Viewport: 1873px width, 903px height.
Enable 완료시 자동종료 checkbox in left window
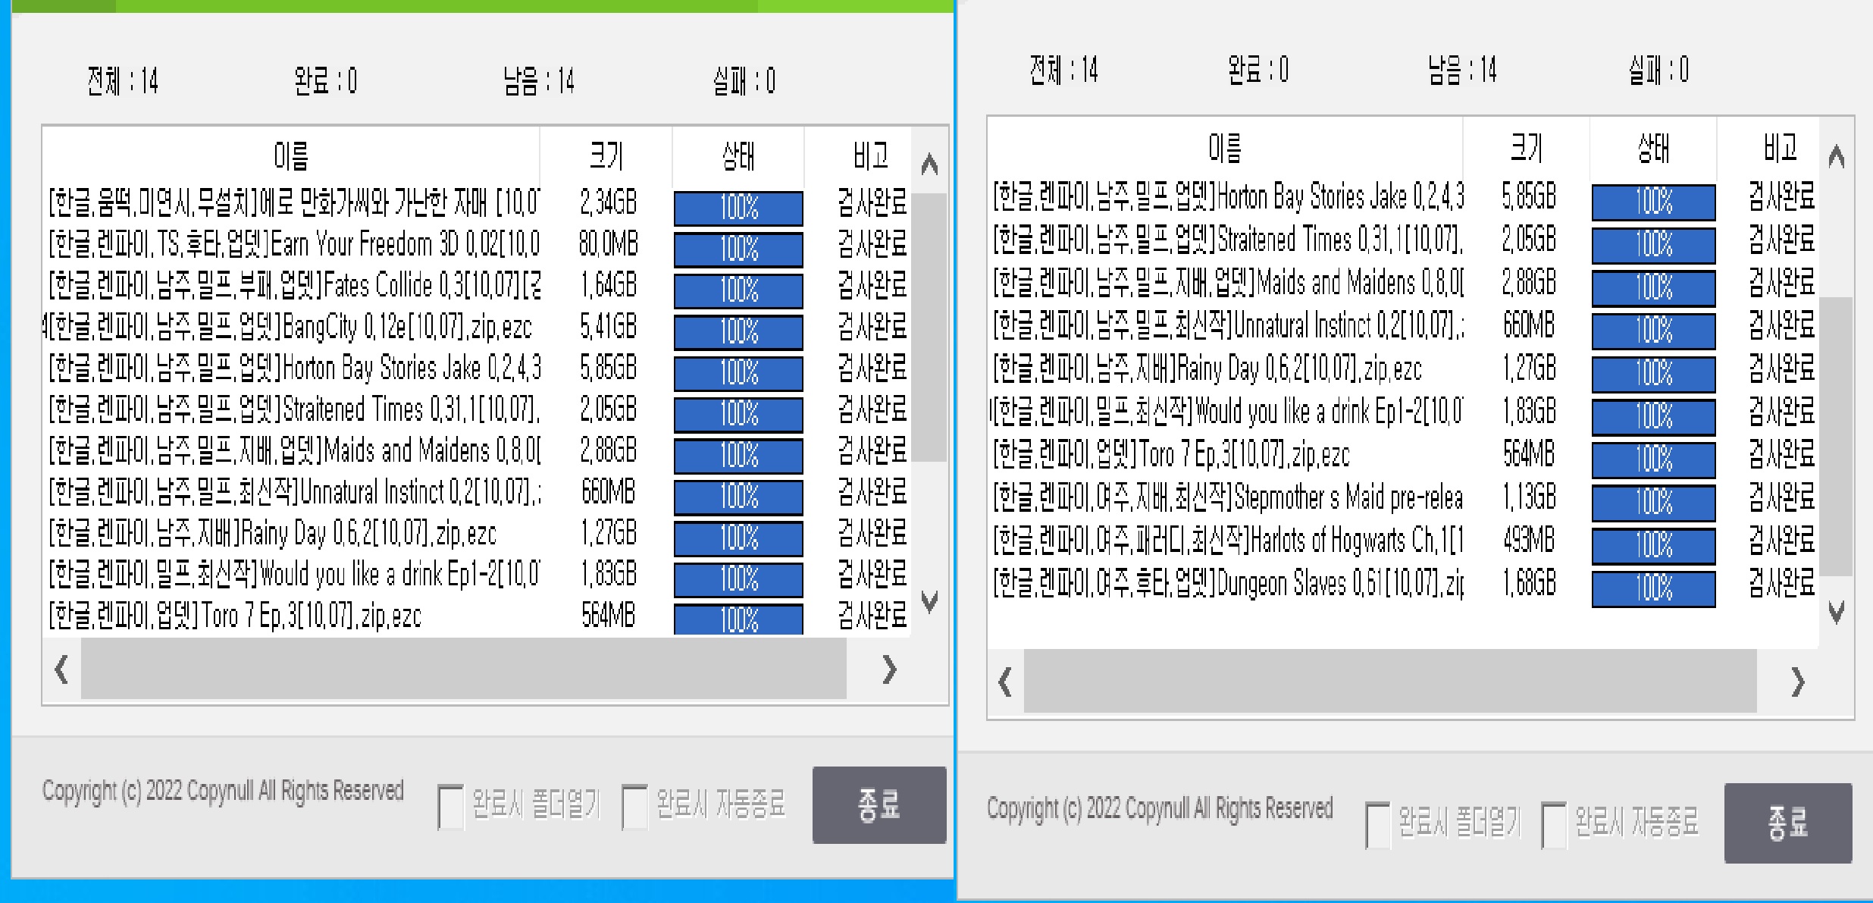coord(634,807)
